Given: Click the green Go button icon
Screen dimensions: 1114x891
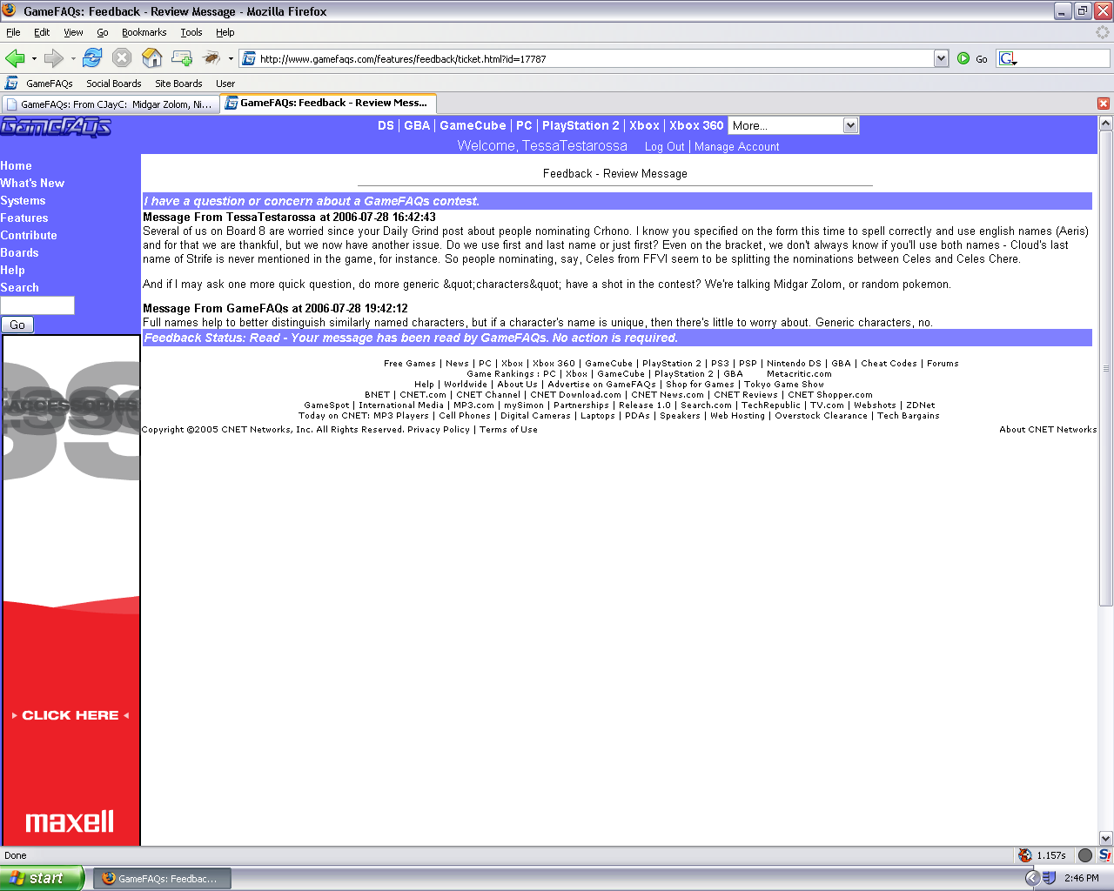Looking at the screenshot, I should pos(963,58).
